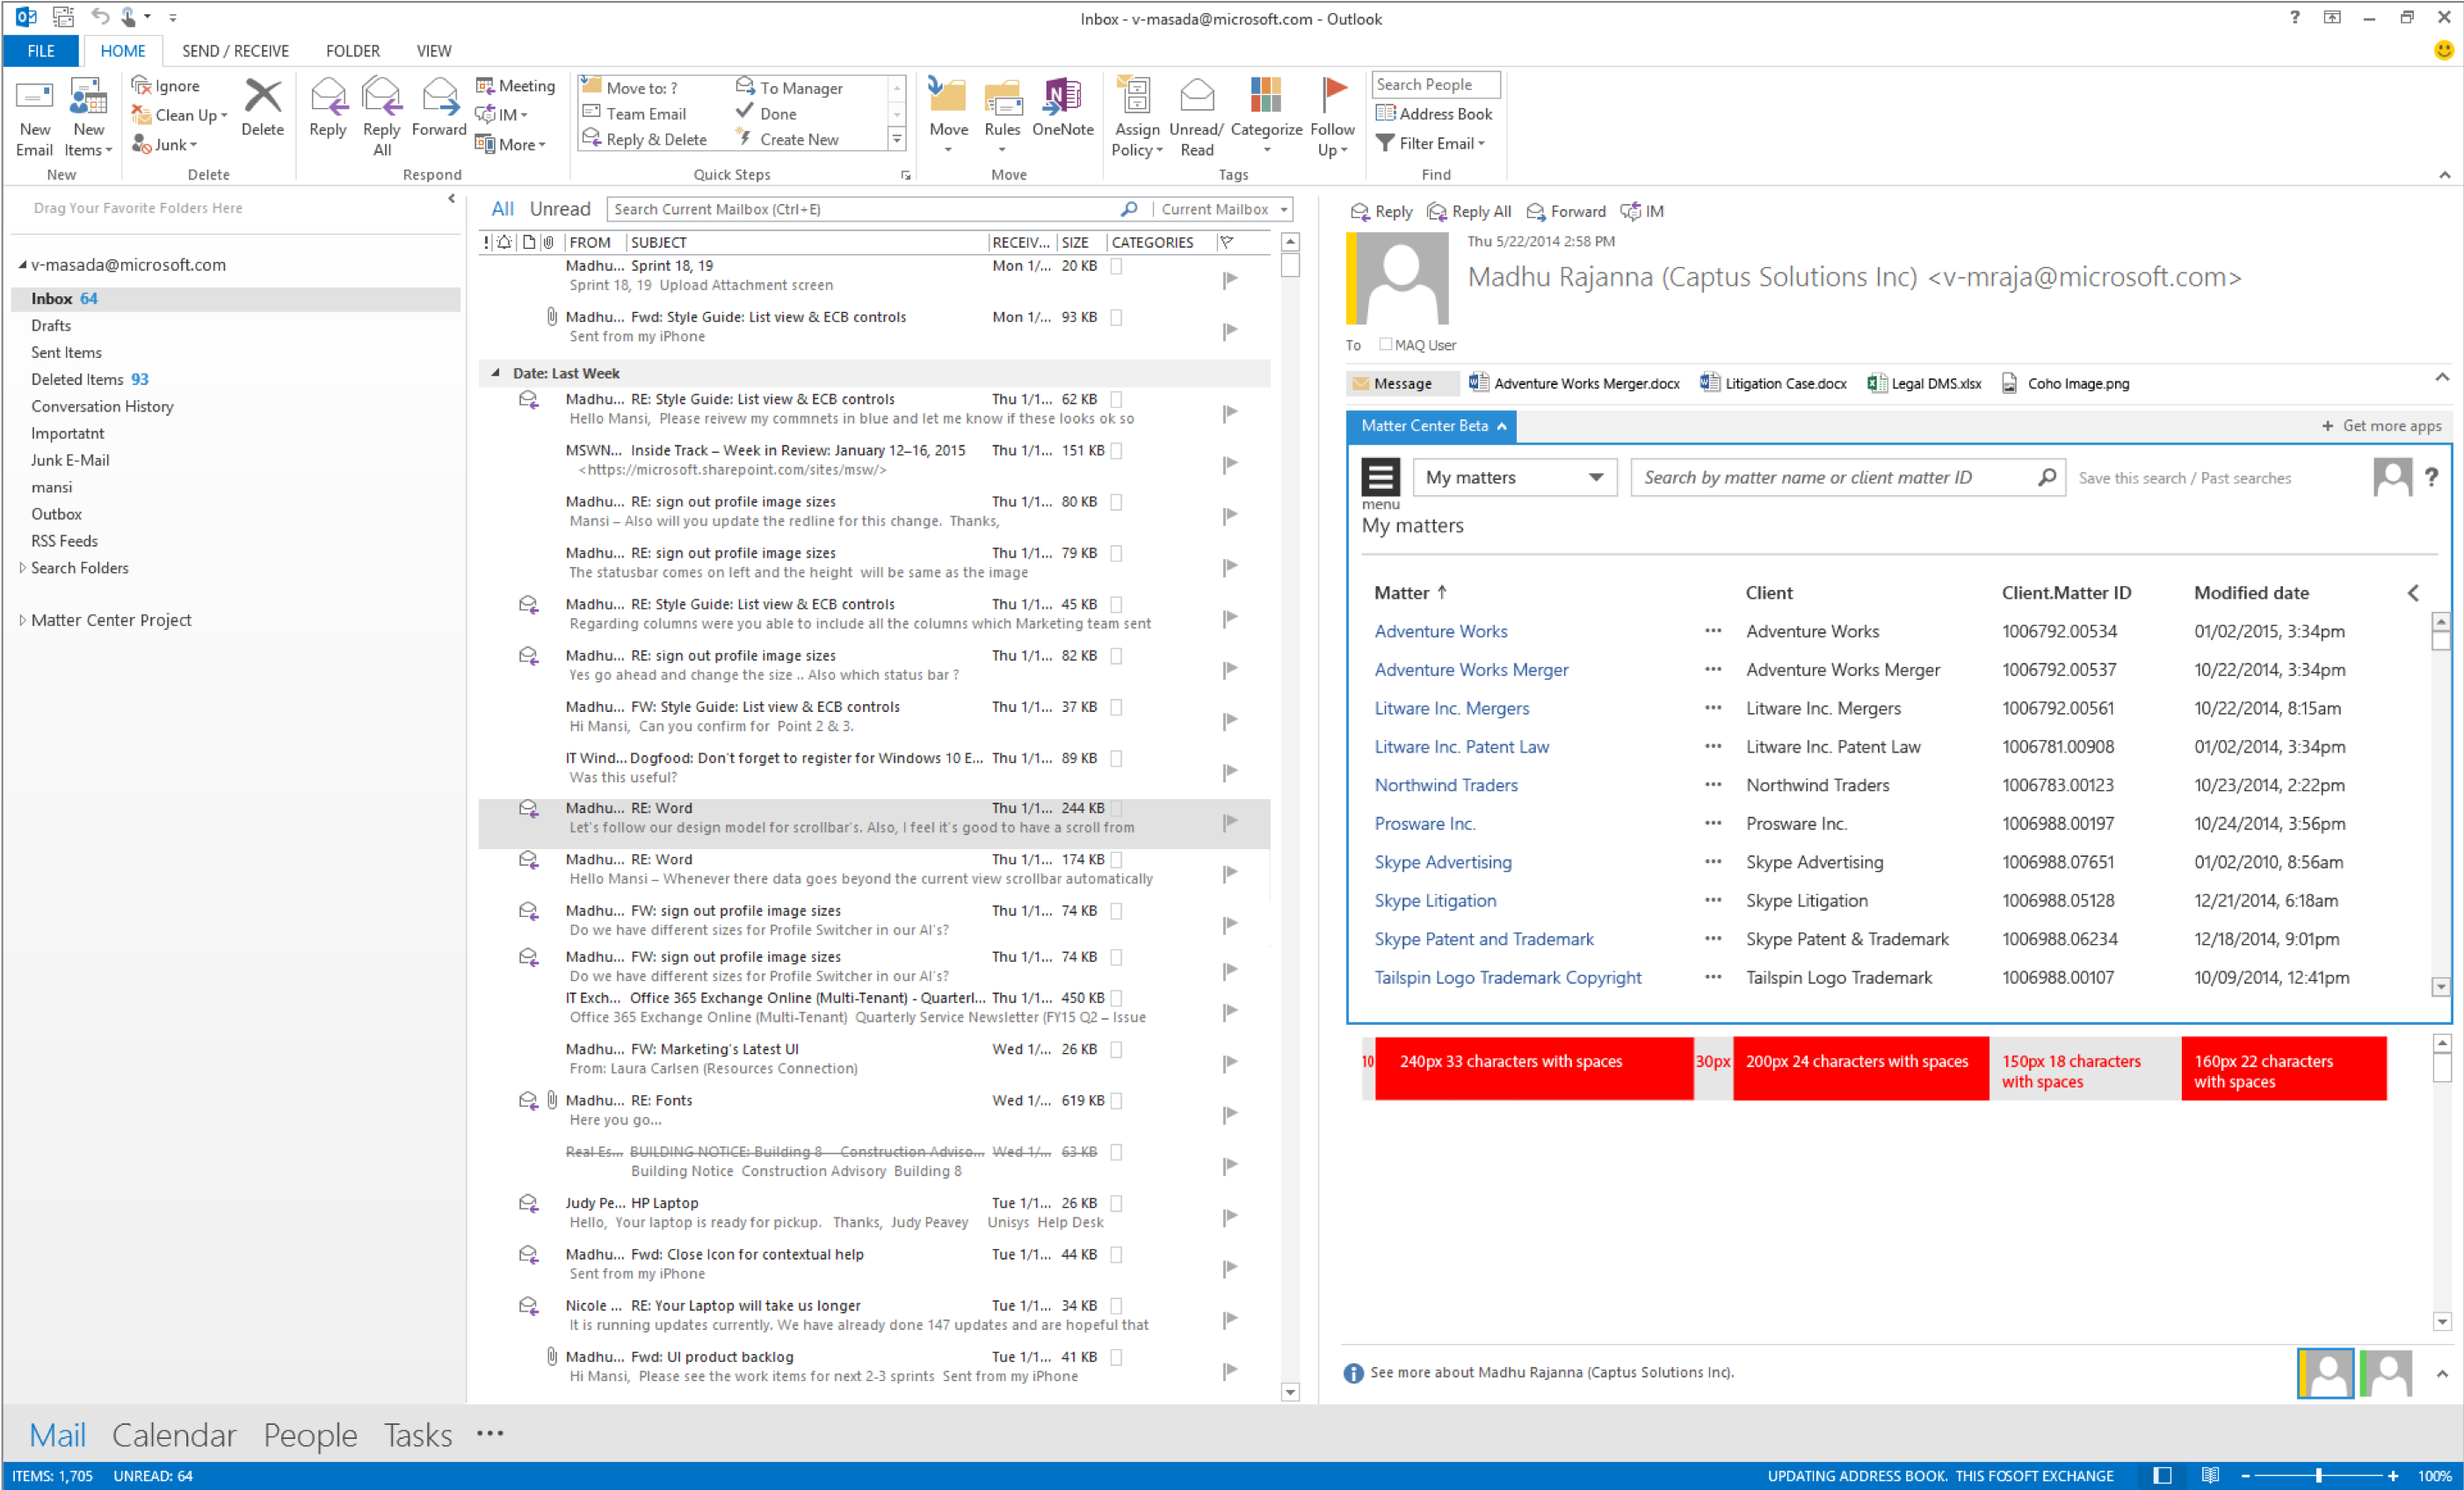Create a New Email from the ribbon
Viewport: 2464px width, 1490px height.
[34, 116]
